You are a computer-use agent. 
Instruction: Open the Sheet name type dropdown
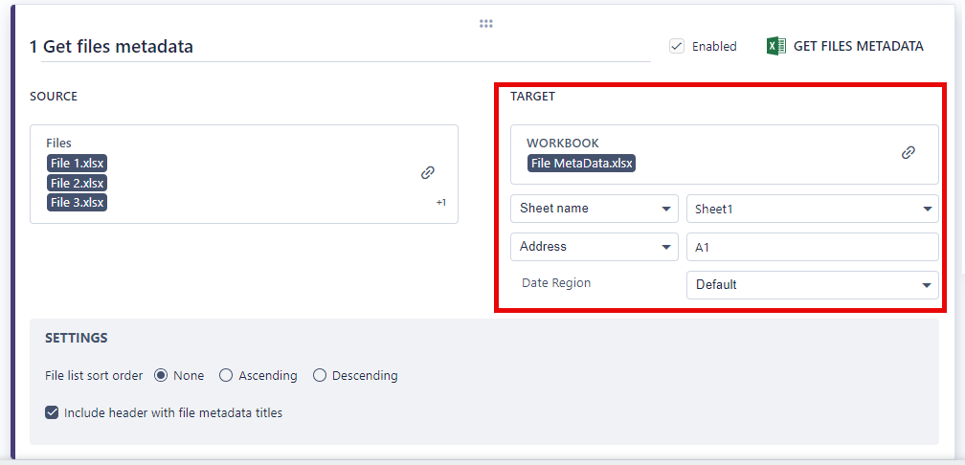[x=595, y=209]
